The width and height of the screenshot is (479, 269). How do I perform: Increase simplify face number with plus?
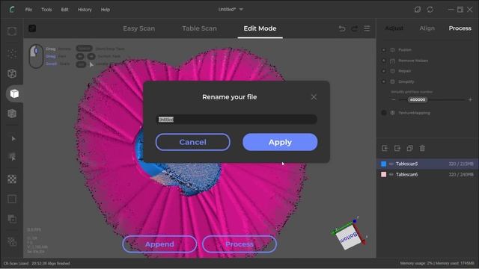[x=470, y=99]
